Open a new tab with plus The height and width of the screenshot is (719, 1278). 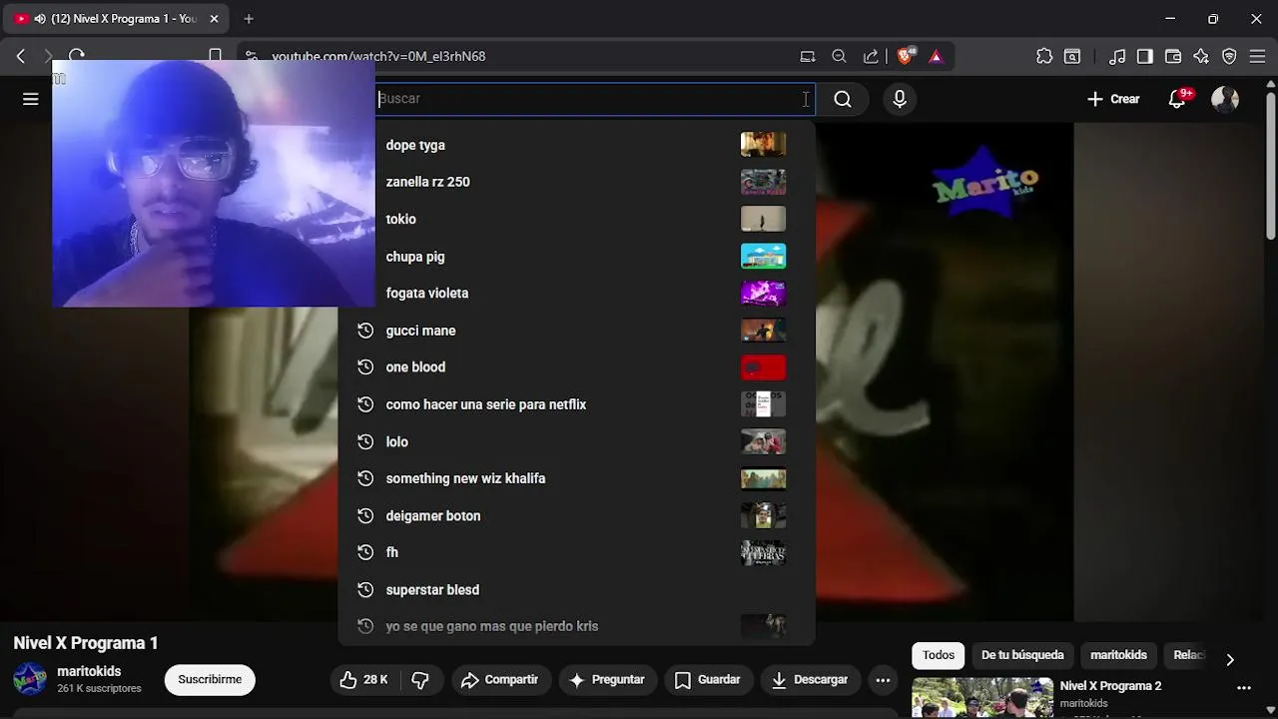pyautogui.click(x=249, y=19)
